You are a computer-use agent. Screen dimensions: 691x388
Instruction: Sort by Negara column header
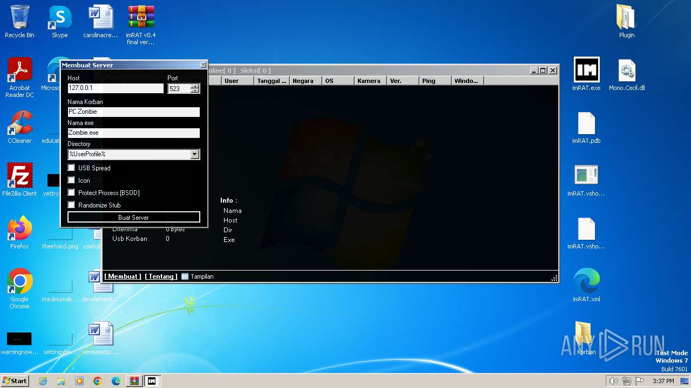[x=306, y=81]
